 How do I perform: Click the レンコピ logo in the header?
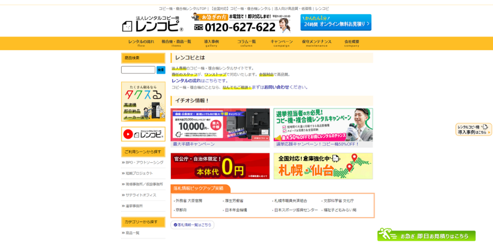click(152, 24)
